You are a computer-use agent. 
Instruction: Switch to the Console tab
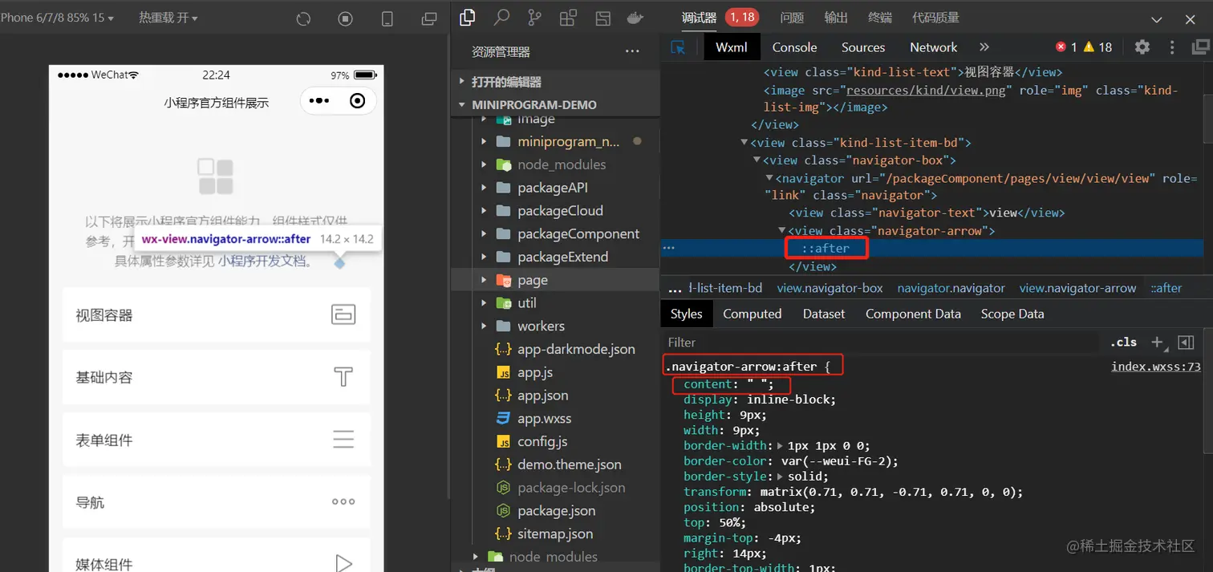coord(794,47)
